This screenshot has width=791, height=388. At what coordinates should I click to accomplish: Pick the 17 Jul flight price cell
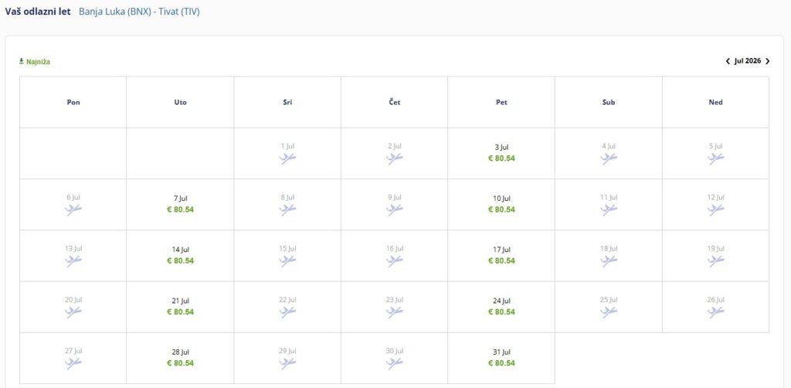coord(501,256)
